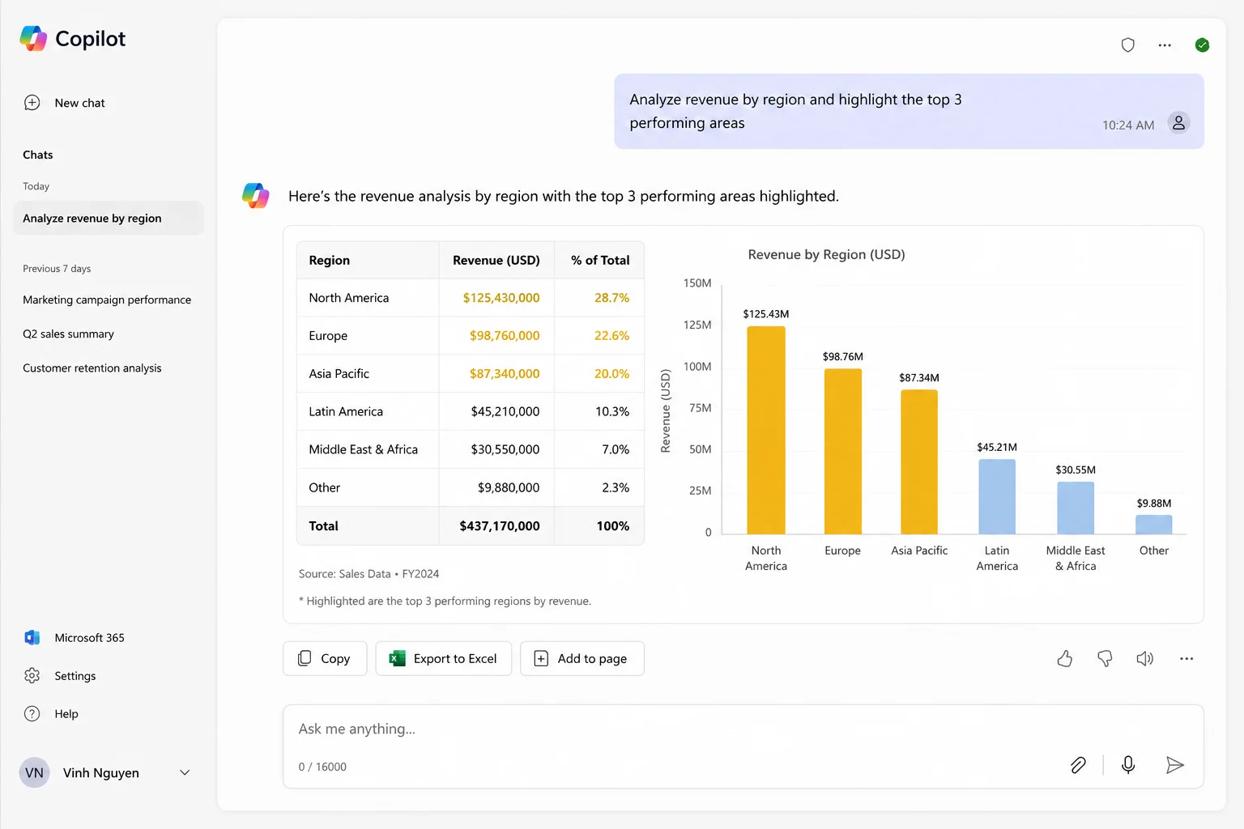
Task: Attach a file with the paperclip icon
Action: [1078, 765]
